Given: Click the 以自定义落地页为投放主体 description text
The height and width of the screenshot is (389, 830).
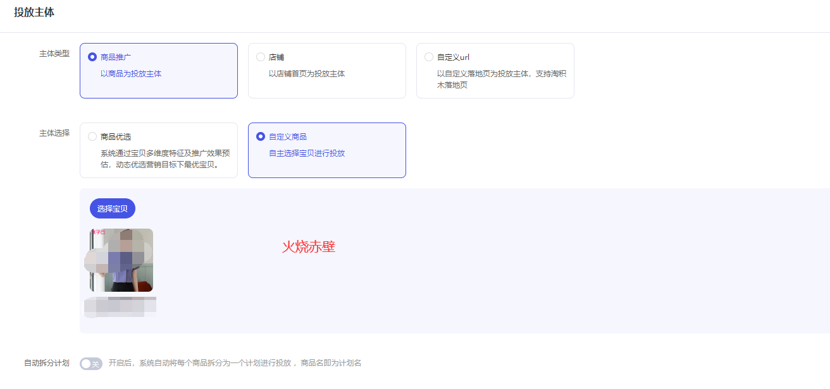Looking at the screenshot, I should (x=502, y=79).
